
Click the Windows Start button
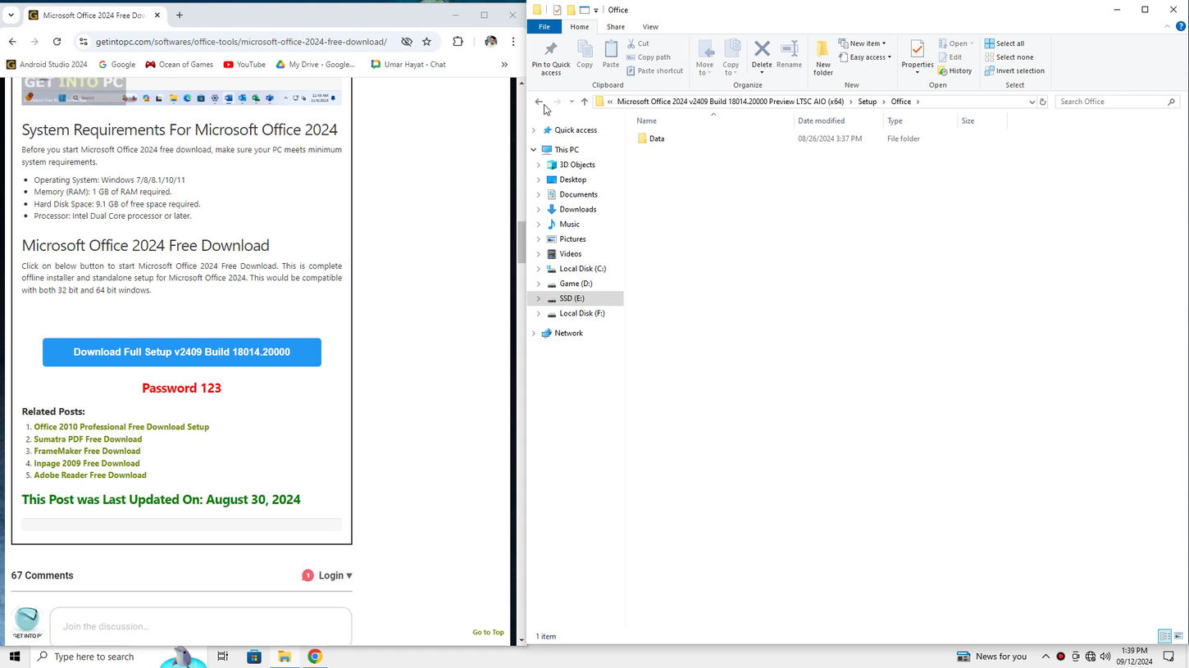pos(14,657)
